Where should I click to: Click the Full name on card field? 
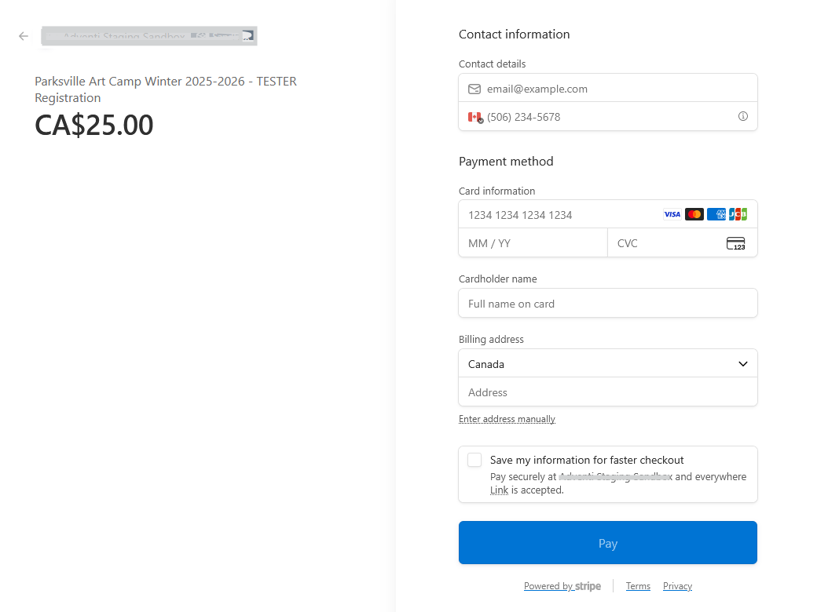point(607,304)
